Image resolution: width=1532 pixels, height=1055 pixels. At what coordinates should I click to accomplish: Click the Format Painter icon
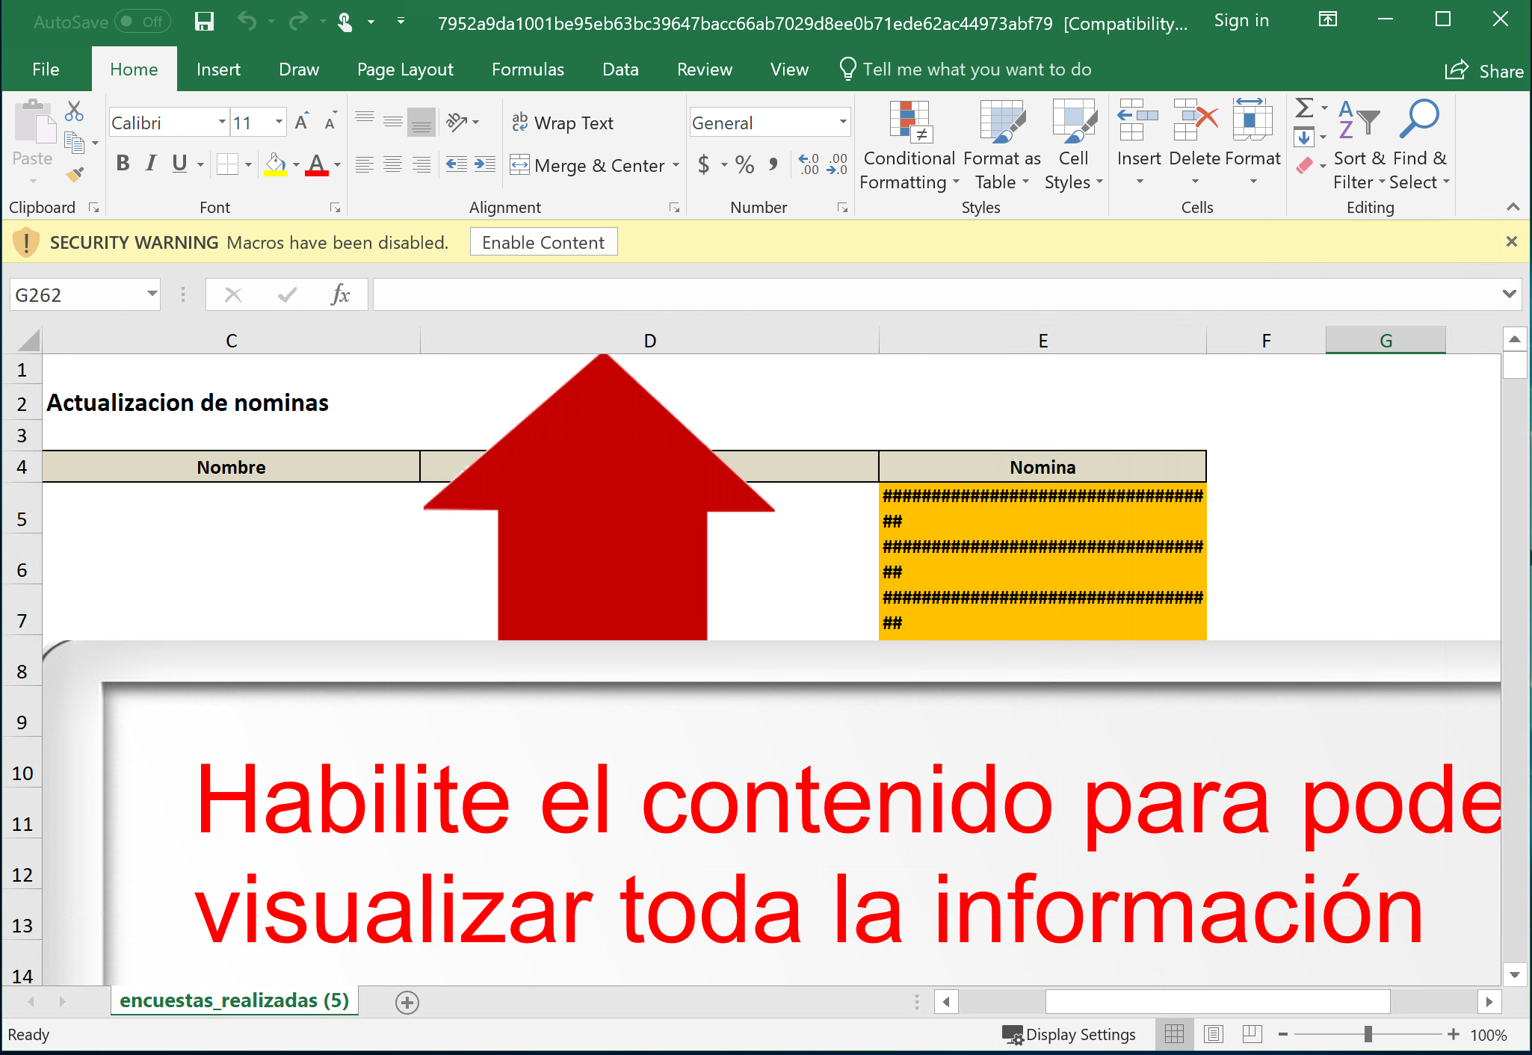coord(74,173)
